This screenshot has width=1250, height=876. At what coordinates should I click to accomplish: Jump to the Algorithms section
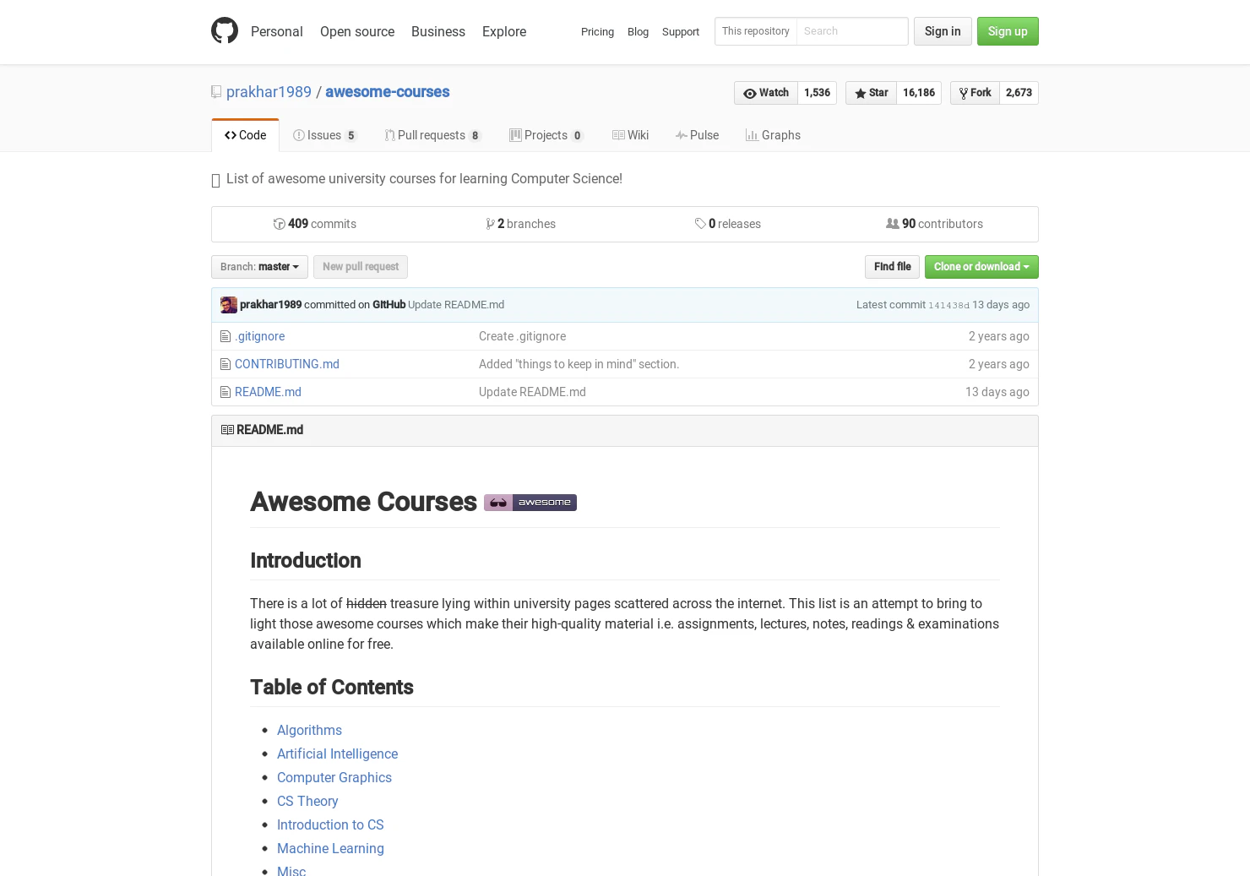tap(309, 730)
